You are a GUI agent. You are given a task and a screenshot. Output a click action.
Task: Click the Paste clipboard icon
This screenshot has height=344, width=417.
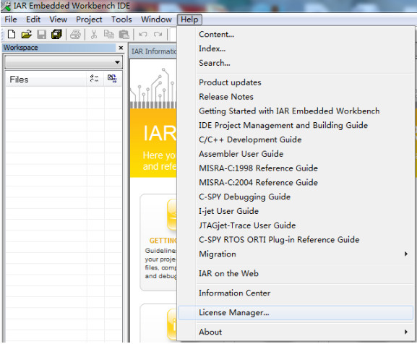point(124,35)
